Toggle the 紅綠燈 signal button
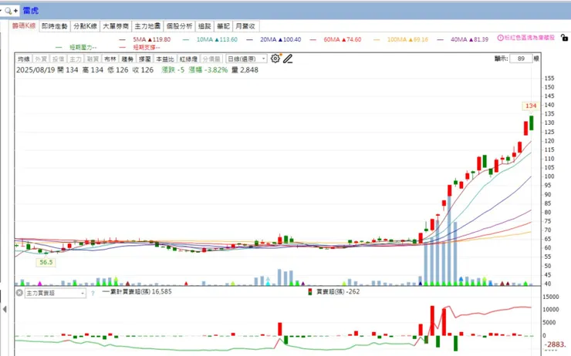This screenshot has width=571, height=356. click(x=188, y=59)
